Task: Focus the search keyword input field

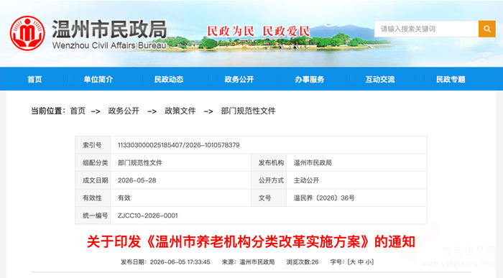Action: point(426,29)
